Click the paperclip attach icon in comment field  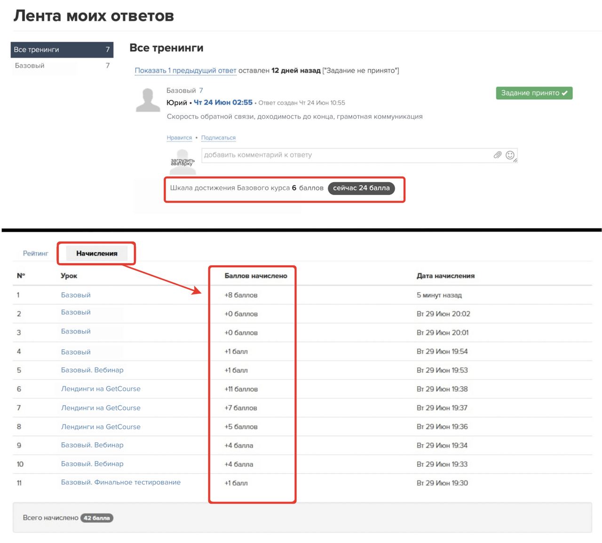(498, 155)
